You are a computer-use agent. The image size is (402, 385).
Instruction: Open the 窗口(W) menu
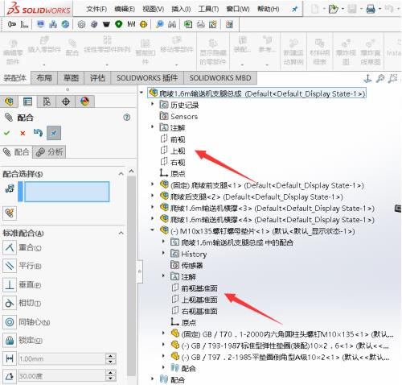[x=238, y=9]
